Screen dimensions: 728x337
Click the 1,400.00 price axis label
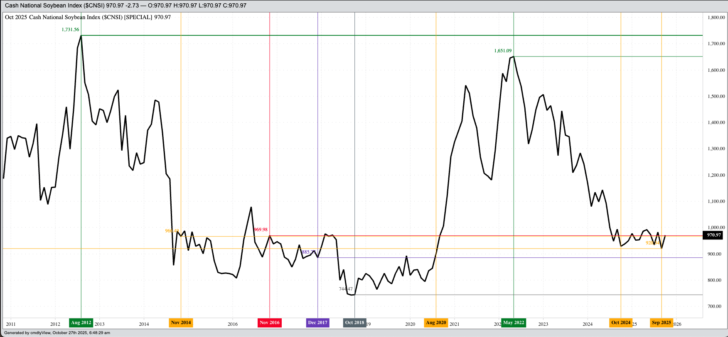(716, 122)
